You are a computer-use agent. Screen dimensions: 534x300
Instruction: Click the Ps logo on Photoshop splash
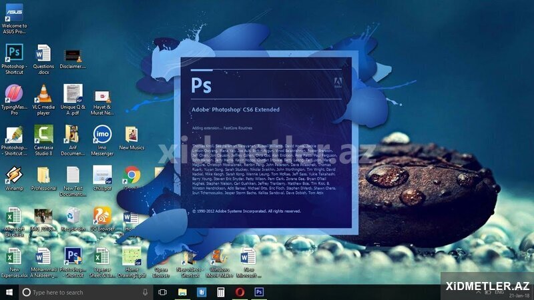[202, 85]
